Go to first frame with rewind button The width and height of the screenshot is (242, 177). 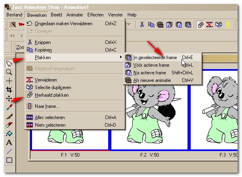coord(12,36)
